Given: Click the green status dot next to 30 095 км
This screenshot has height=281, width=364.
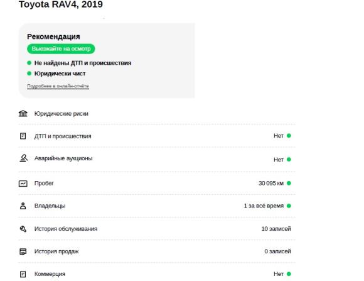Looking at the screenshot, I should tap(289, 183).
